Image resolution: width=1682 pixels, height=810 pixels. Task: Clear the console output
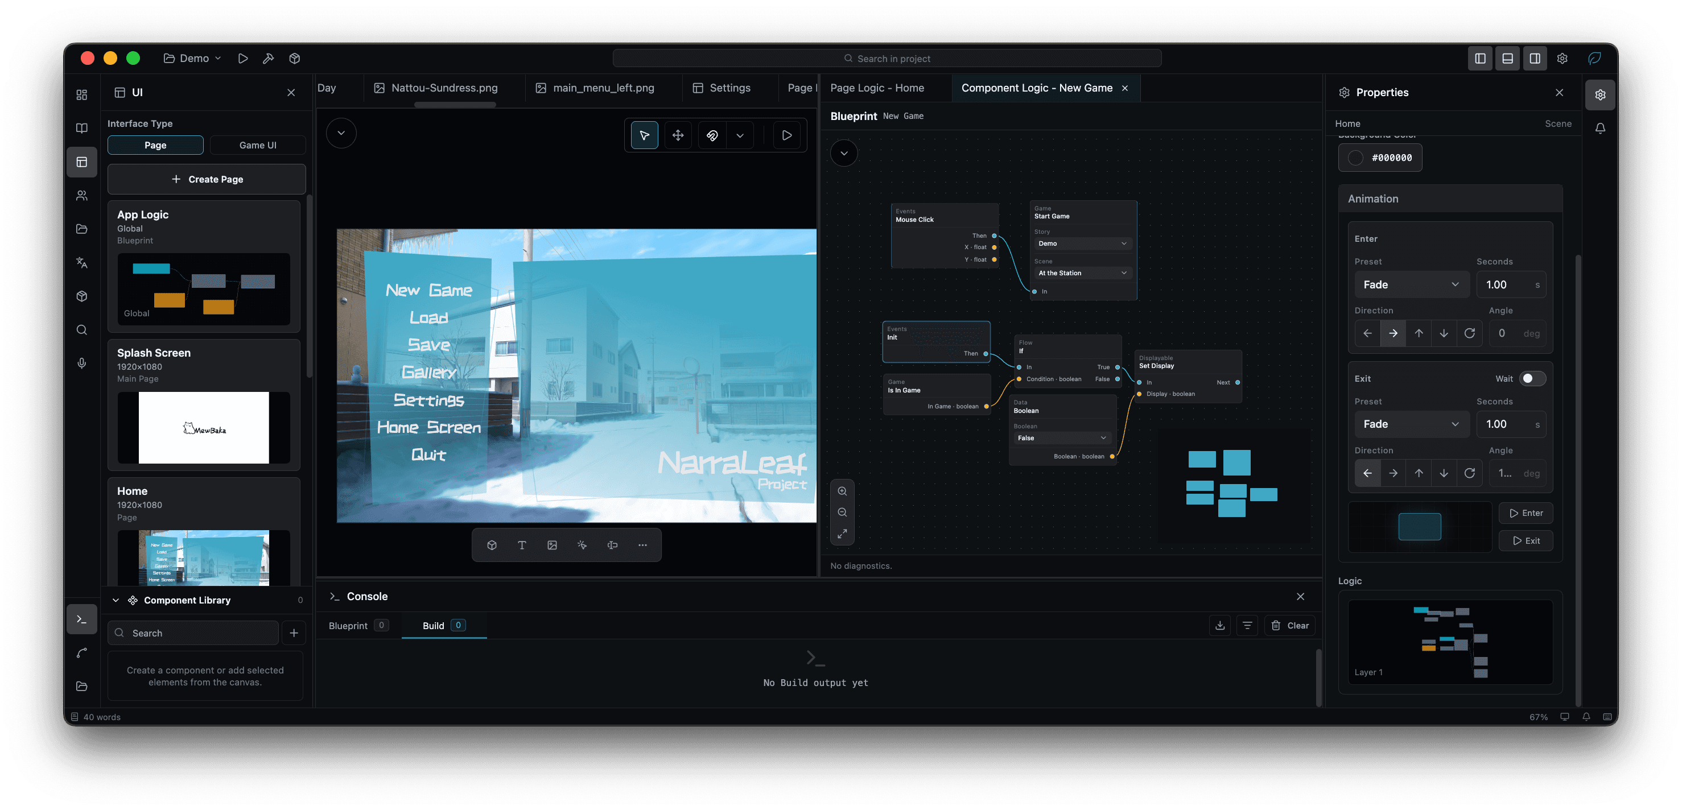tap(1290, 625)
